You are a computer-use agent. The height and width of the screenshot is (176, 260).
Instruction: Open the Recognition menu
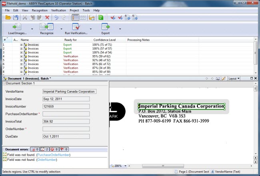(40, 10)
